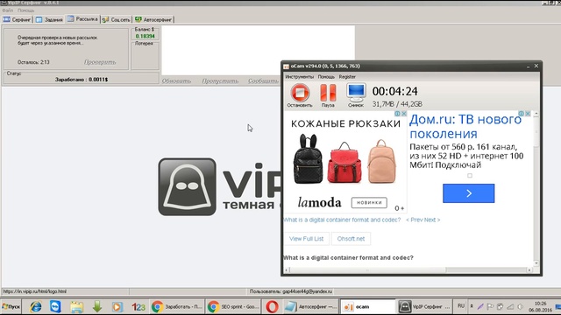Show hidden tray icons with the arrow
The image size is (561, 315).
point(472,306)
